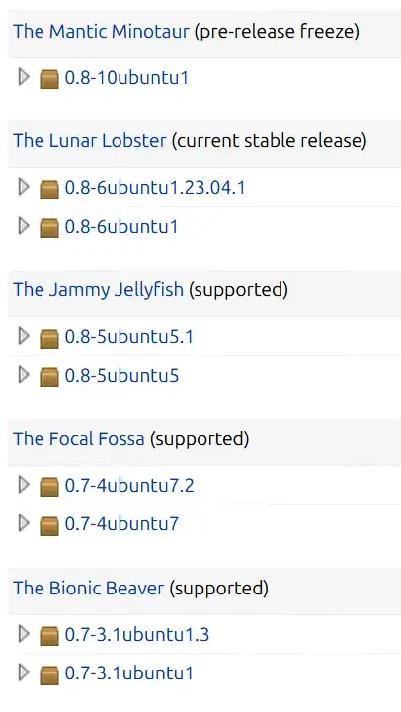This screenshot has width=401, height=712.
Task: Click package icon beside 0.7-3.1ubuntu1.3
Action: pos(49,636)
